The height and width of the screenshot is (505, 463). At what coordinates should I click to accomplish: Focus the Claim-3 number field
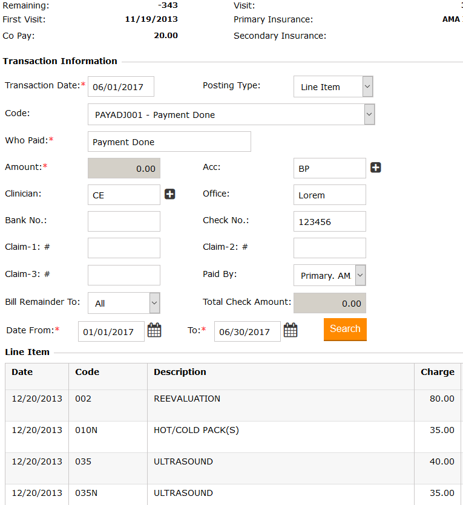124,275
